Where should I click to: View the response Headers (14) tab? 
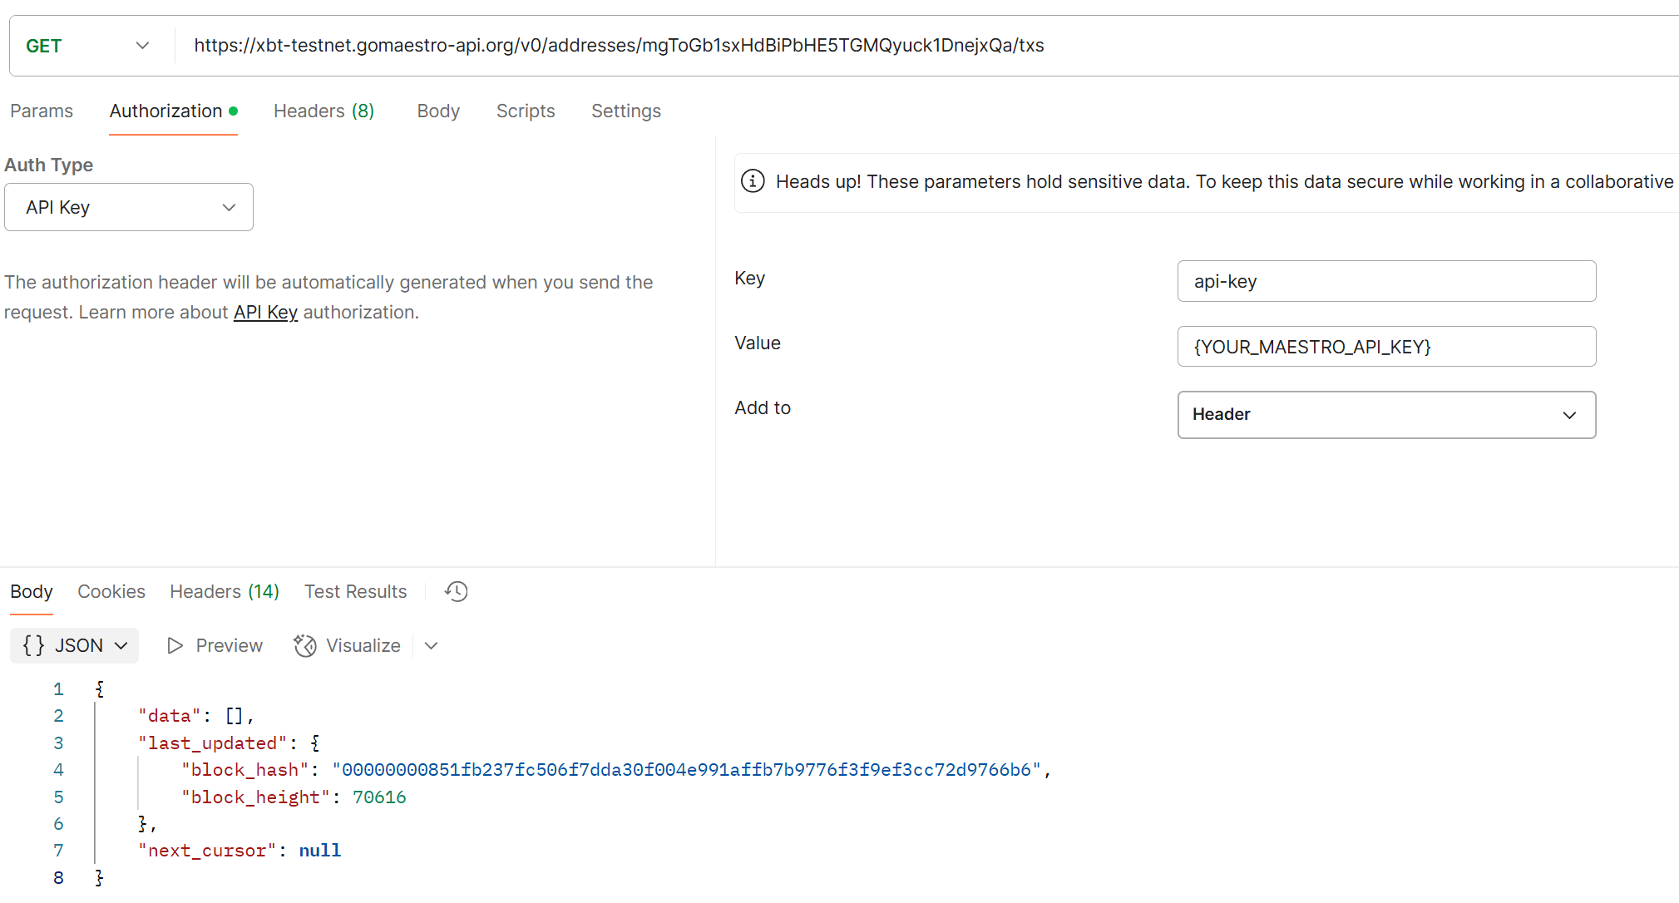point(225,592)
